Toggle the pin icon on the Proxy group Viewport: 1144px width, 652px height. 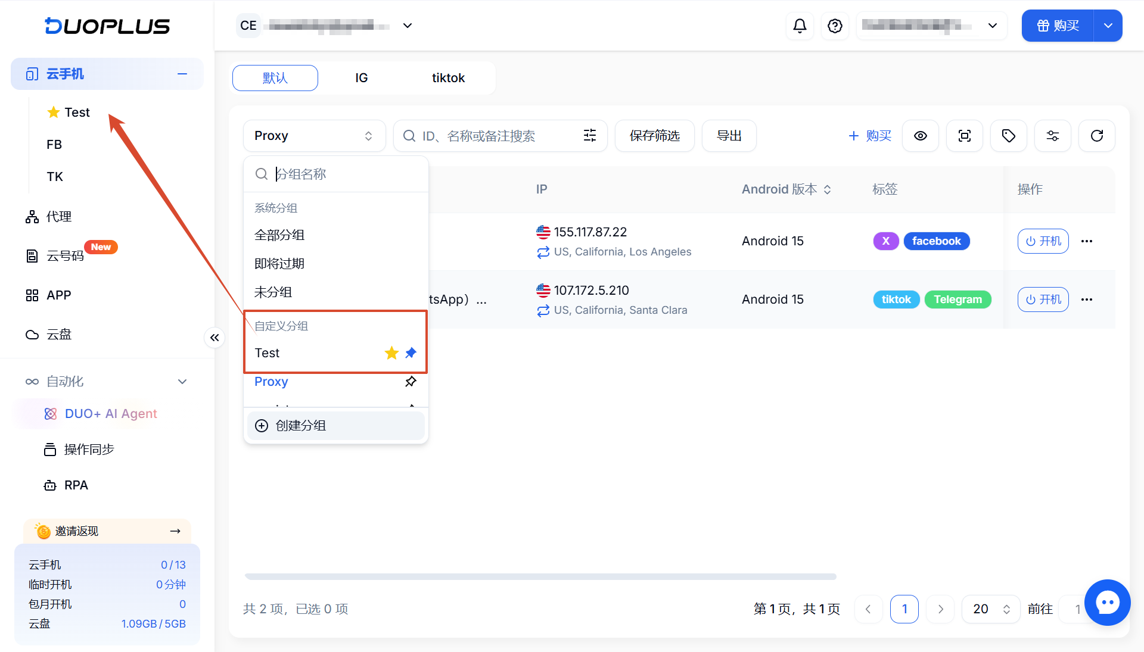411,382
